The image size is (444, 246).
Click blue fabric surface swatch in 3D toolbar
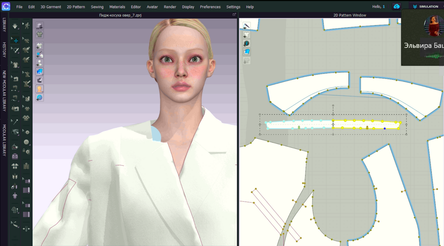[39, 72]
